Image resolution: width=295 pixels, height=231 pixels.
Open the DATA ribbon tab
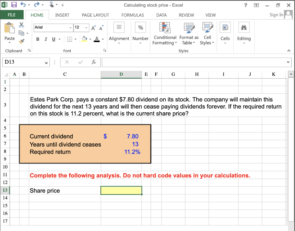(161, 15)
